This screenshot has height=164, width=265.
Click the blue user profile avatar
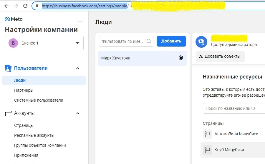coord(201,42)
